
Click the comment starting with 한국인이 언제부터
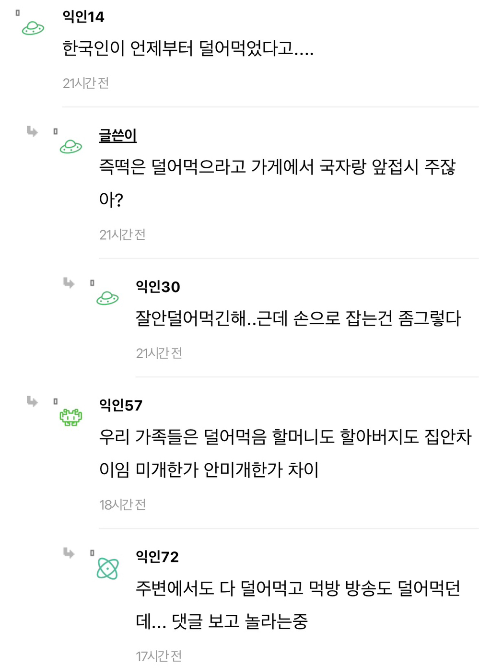188,48
